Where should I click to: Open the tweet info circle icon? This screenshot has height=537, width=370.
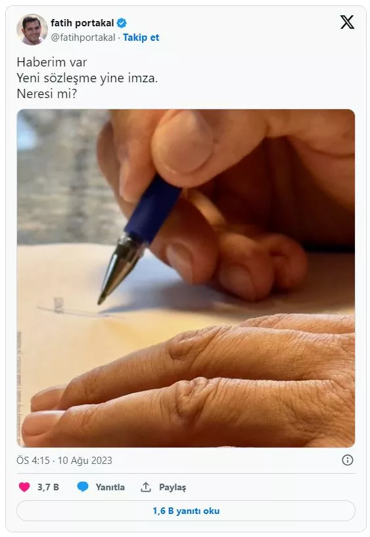coord(348,460)
